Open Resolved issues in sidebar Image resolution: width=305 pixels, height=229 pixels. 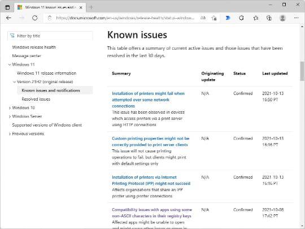tap(36, 99)
